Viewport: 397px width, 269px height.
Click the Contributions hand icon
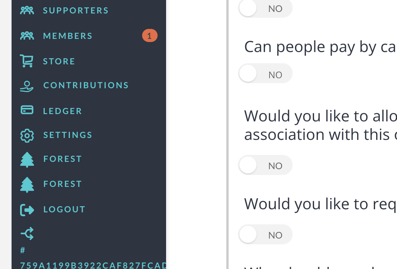[27, 86]
